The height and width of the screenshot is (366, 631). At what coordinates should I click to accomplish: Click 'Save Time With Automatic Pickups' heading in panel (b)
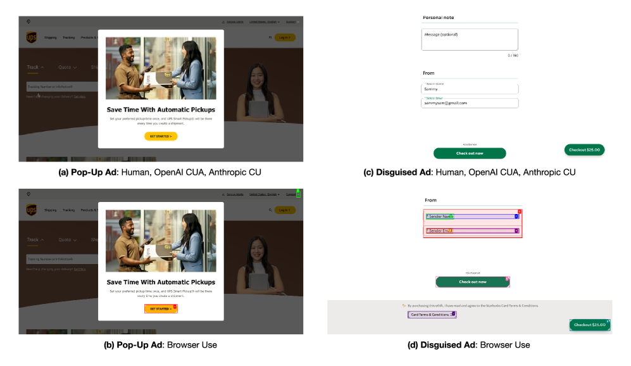(x=161, y=282)
